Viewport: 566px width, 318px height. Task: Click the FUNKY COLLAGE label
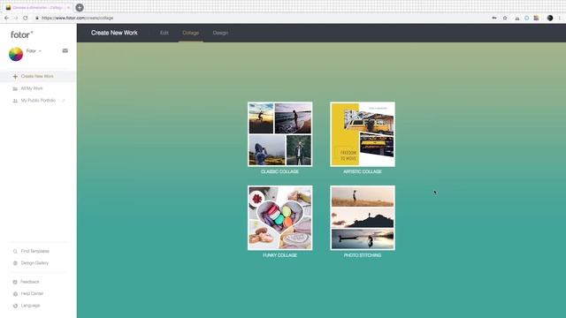(279, 255)
